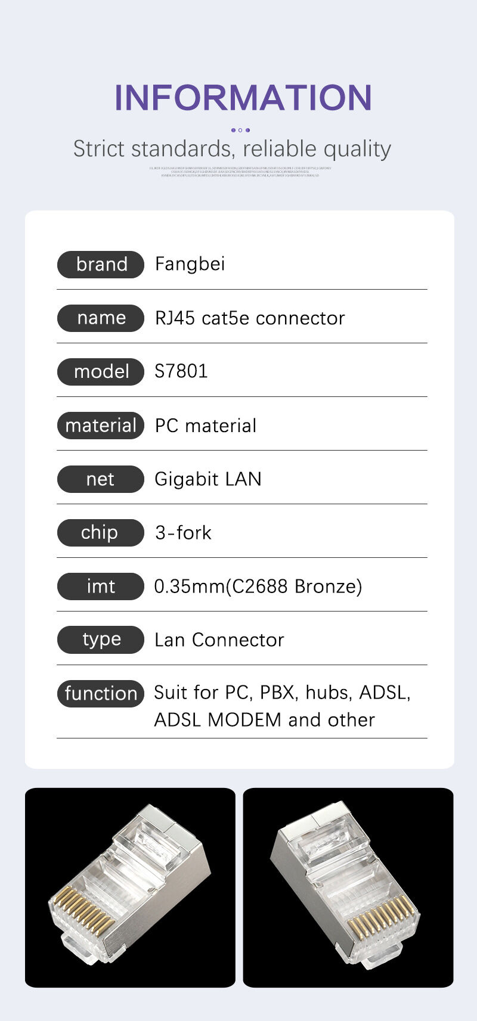
Task: Click the type label pill
Action: (x=101, y=640)
